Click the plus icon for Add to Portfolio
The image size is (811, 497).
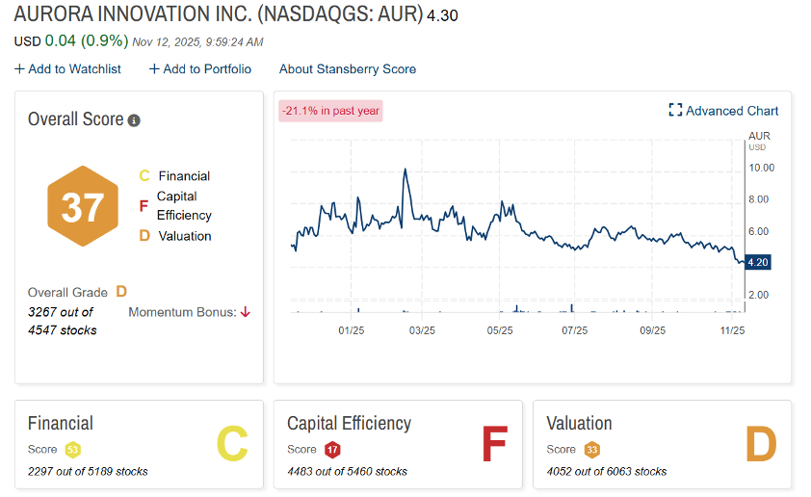(154, 69)
